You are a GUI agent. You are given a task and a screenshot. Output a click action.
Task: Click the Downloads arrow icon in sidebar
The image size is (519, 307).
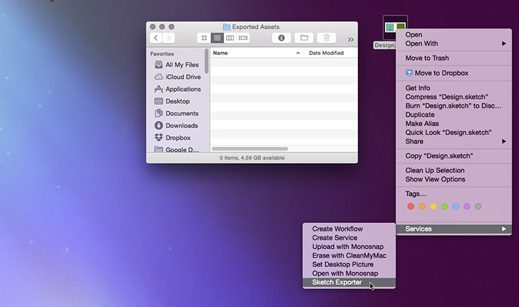click(x=158, y=125)
